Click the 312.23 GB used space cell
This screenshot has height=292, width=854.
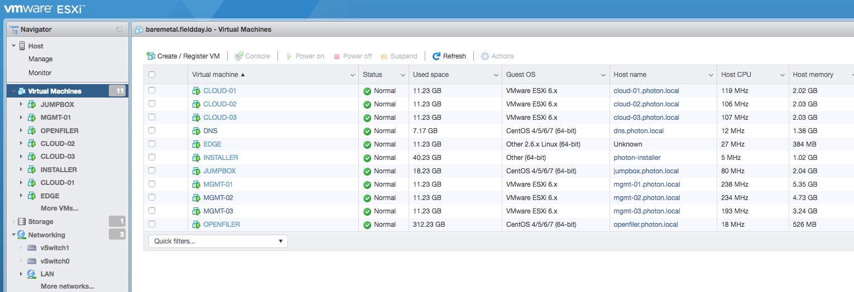point(429,225)
